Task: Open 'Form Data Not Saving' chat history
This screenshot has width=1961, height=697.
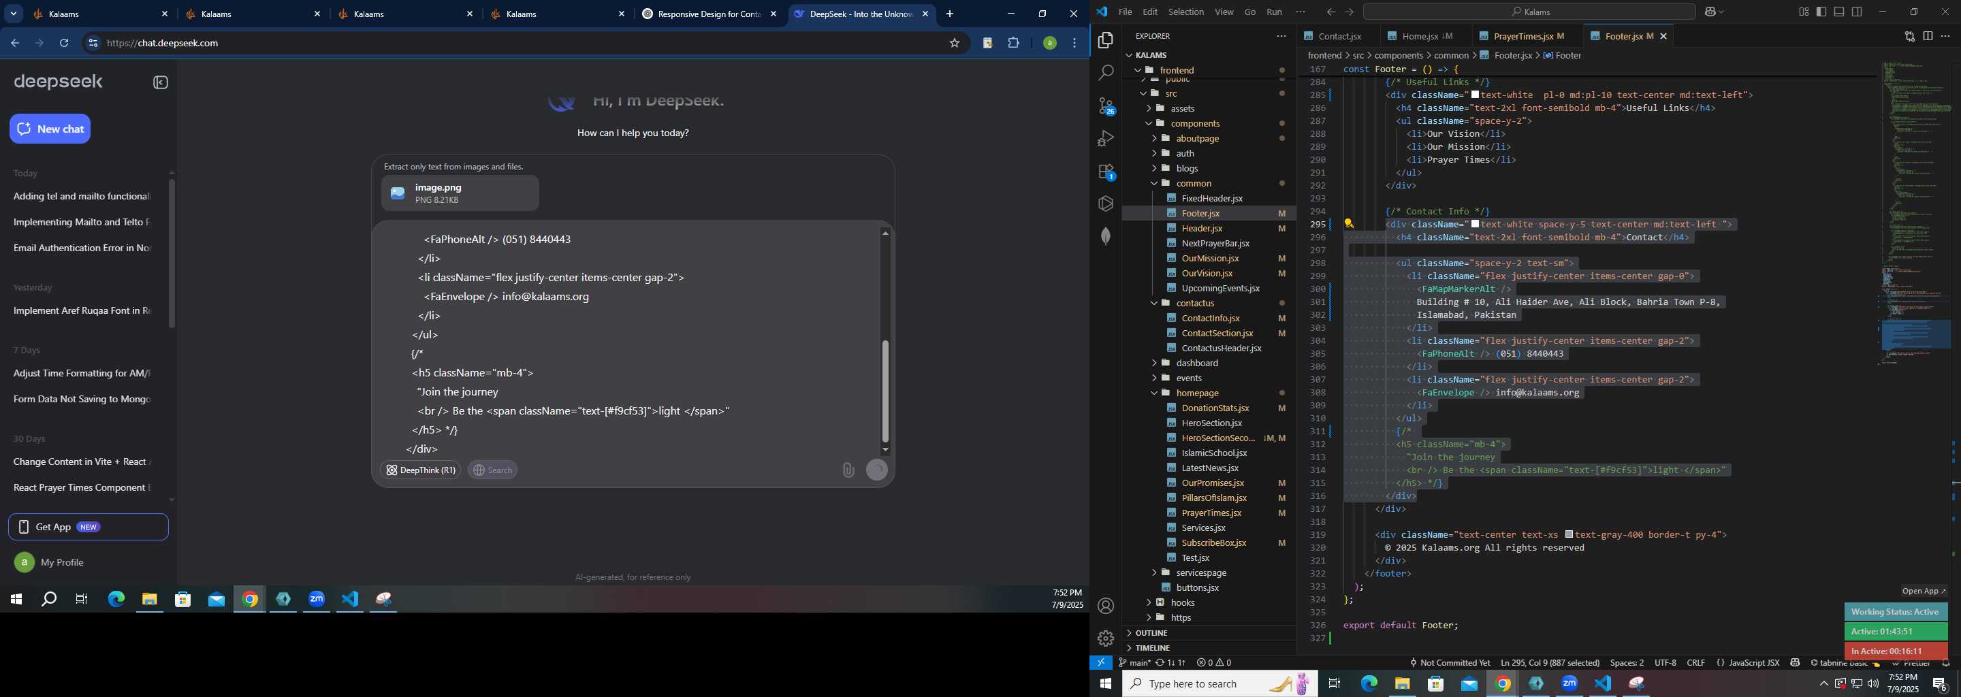Action: tap(82, 400)
